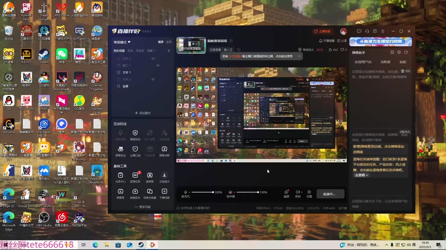Click the edit icon next to 王者荣耀 category
446x250 pixels.
[x=239, y=49]
